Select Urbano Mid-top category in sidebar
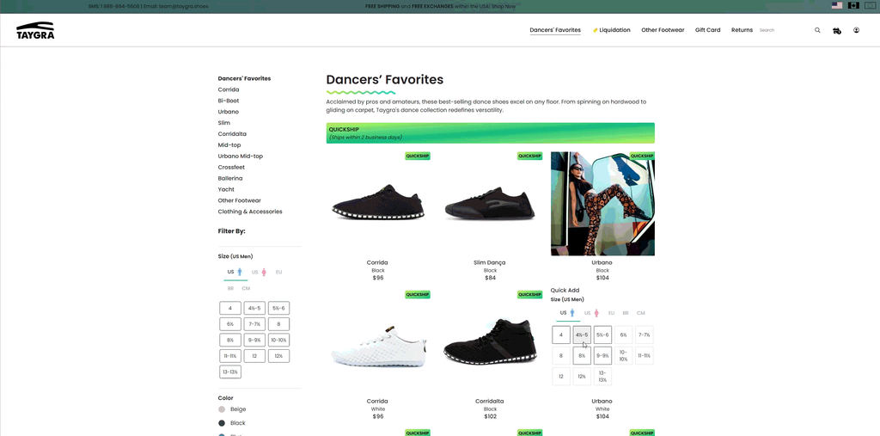Image resolution: width=880 pixels, height=436 pixels. coord(241,157)
